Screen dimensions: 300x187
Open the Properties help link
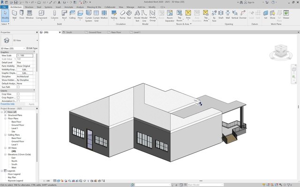pos(8,104)
